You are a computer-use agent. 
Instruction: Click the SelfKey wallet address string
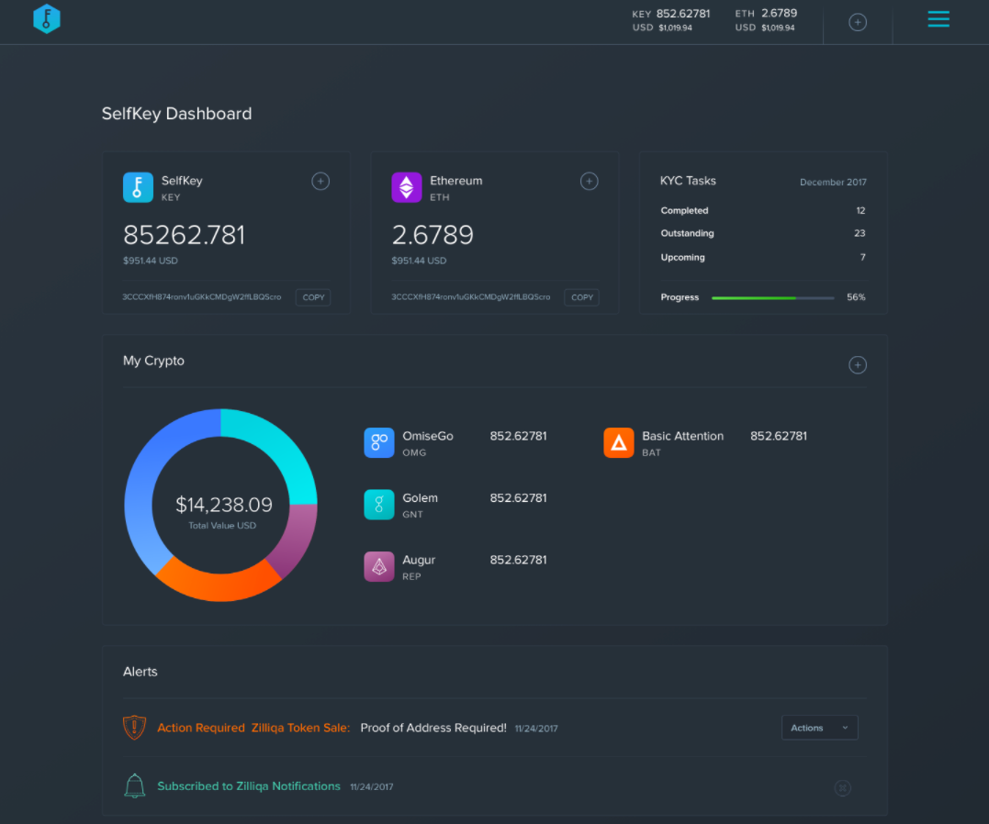202,297
